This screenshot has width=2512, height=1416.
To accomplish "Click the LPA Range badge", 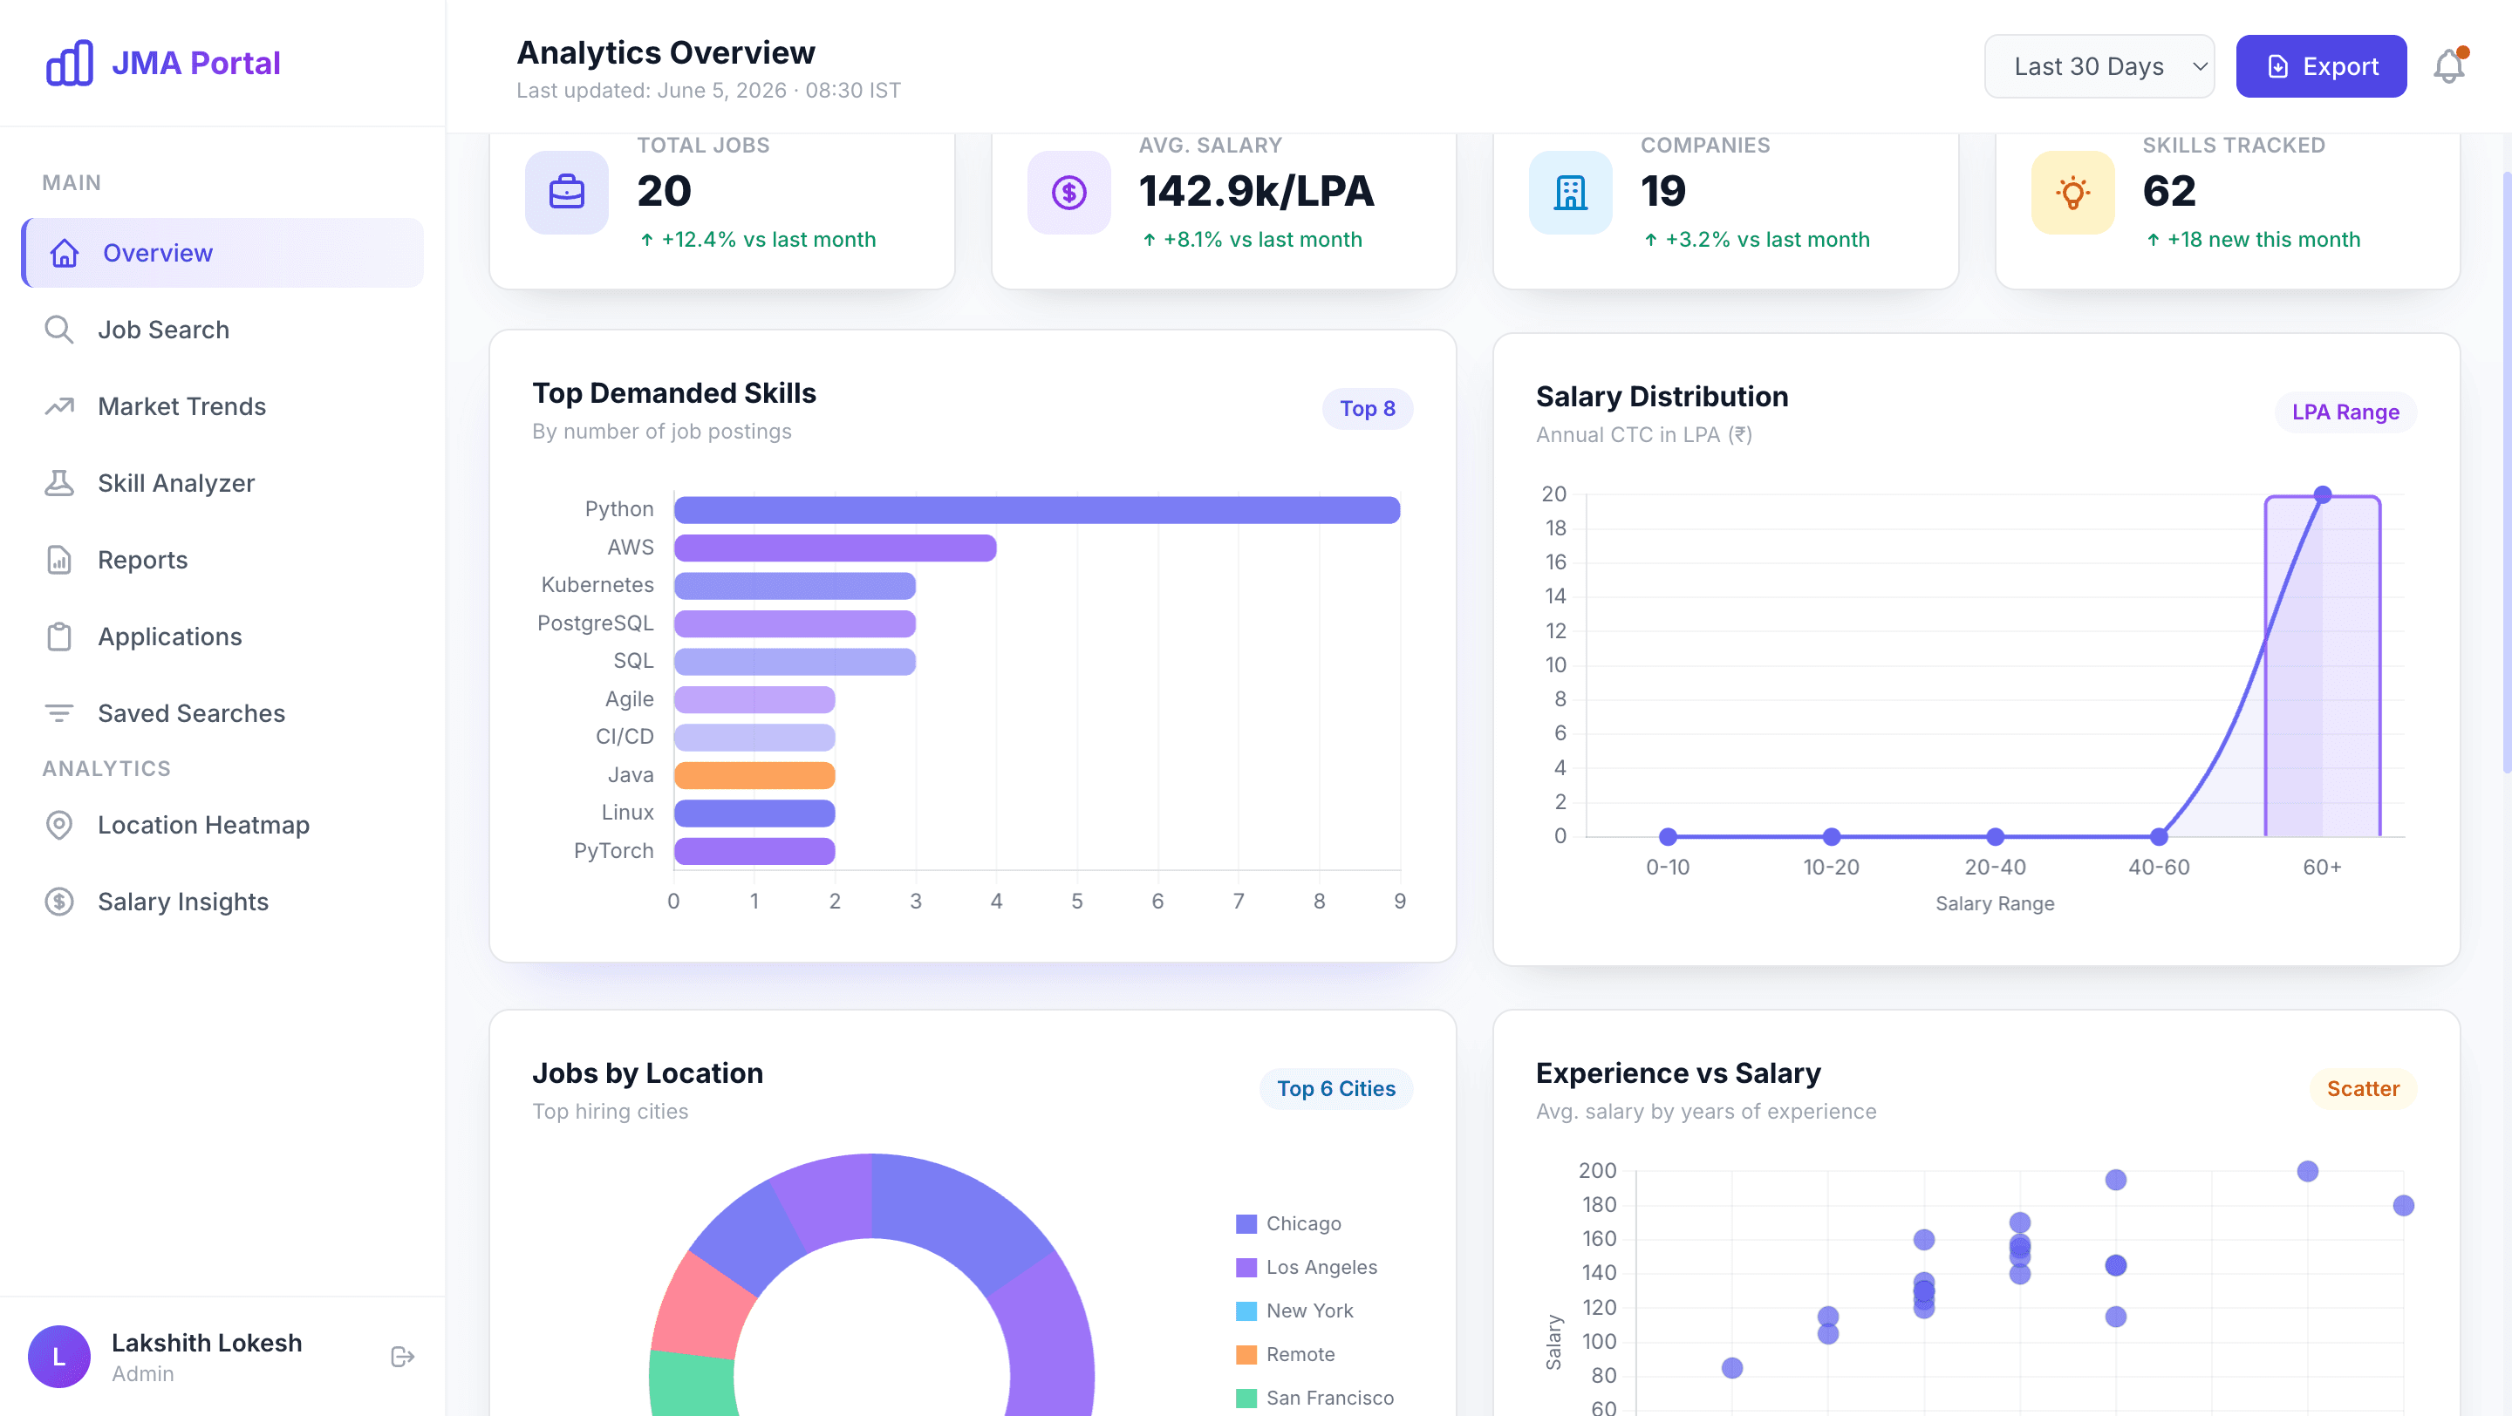I will 2345,412.
